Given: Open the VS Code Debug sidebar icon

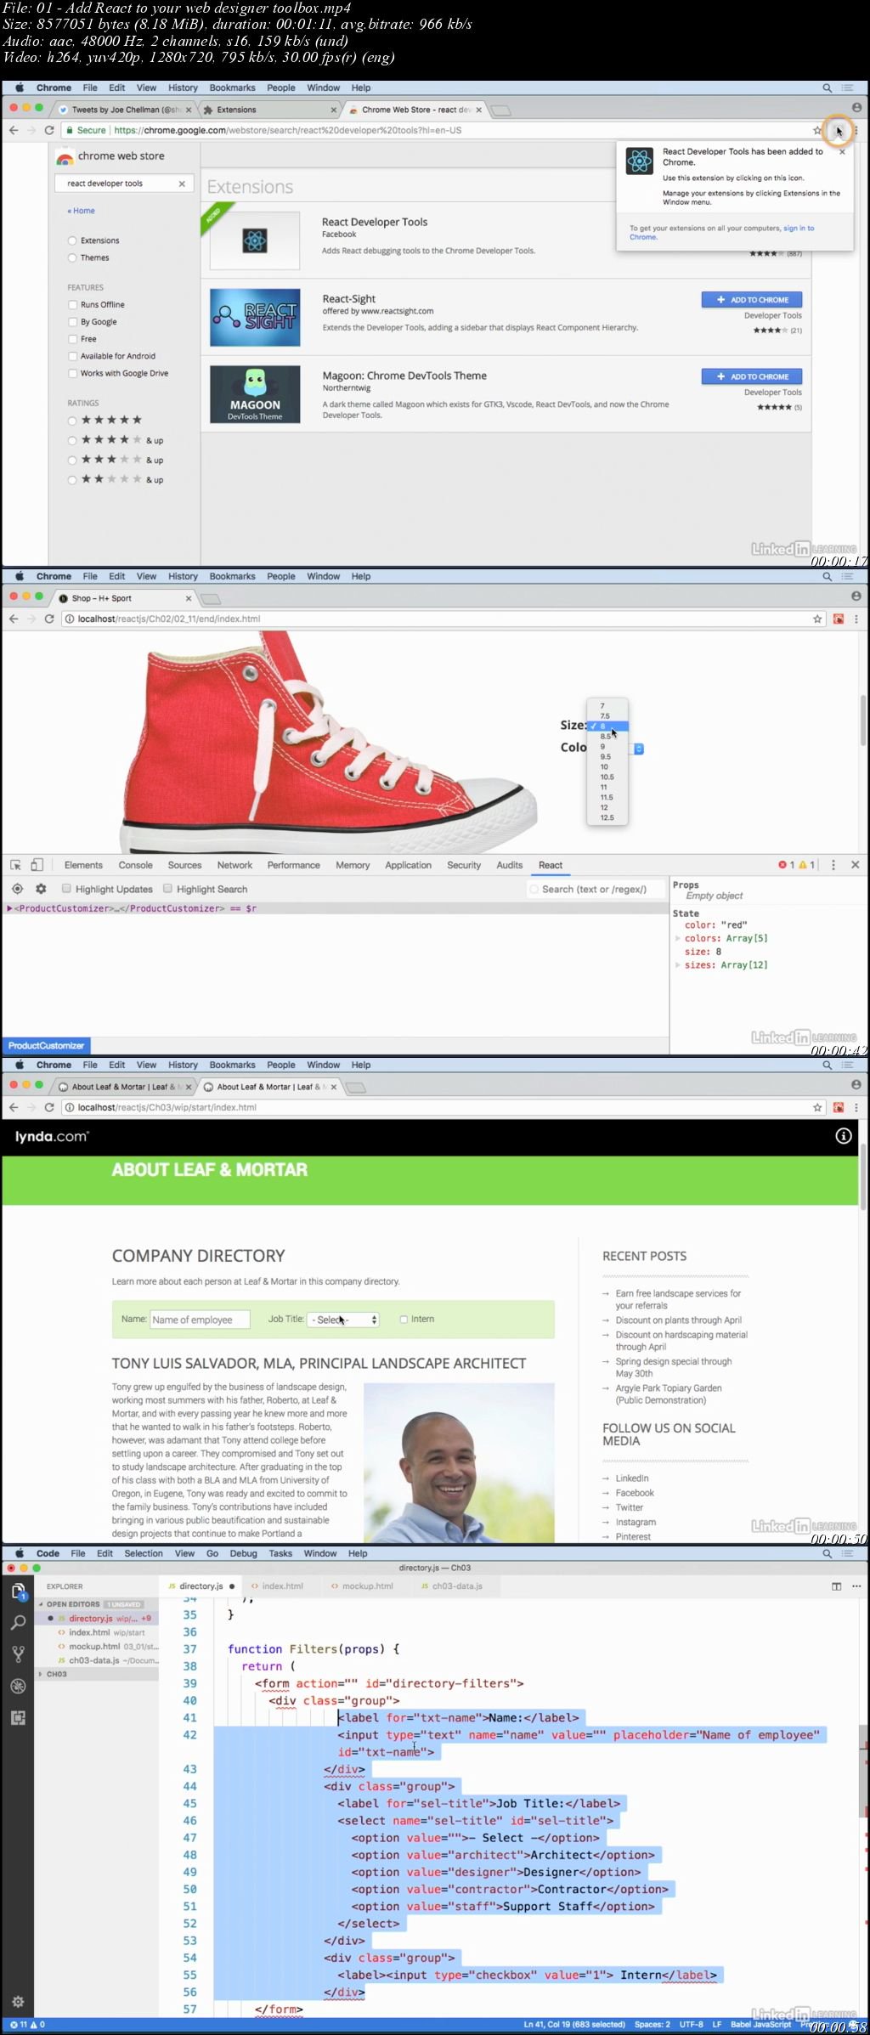Looking at the screenshot, I should pyautogui.click(x=18, y=1687).
